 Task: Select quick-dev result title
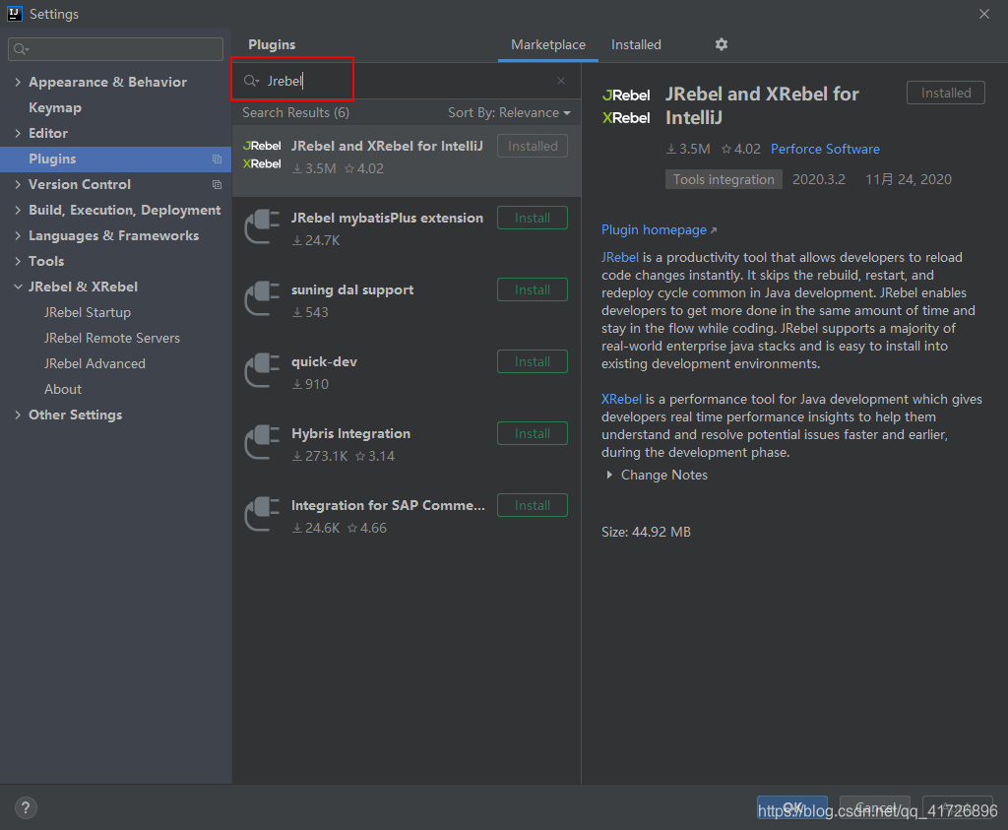324,362
